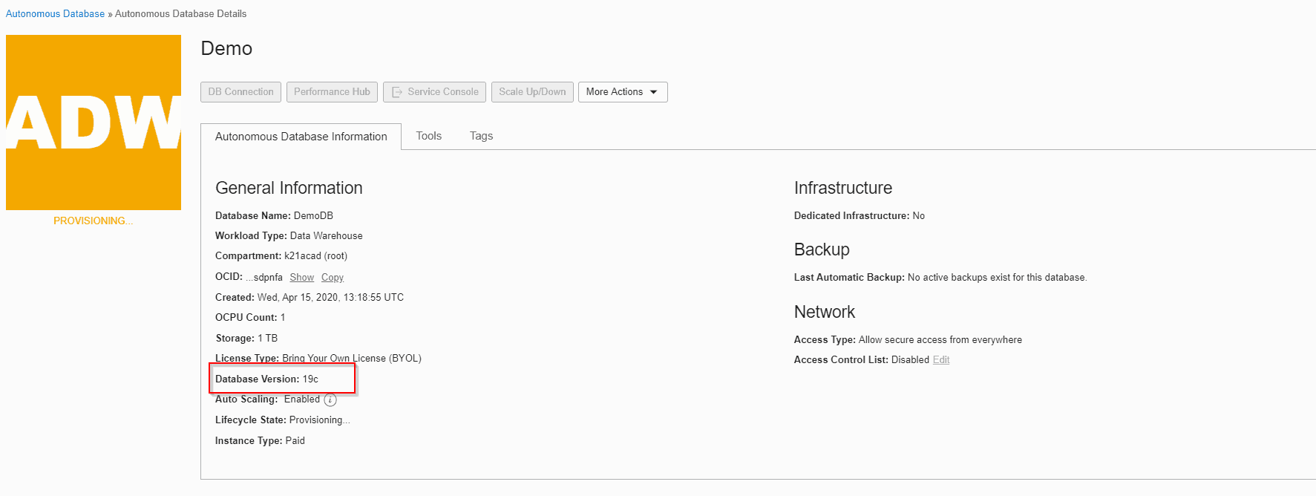Copy the OCID to clipboard
Screen dimensions: 1316x496
tap(332, 278)
